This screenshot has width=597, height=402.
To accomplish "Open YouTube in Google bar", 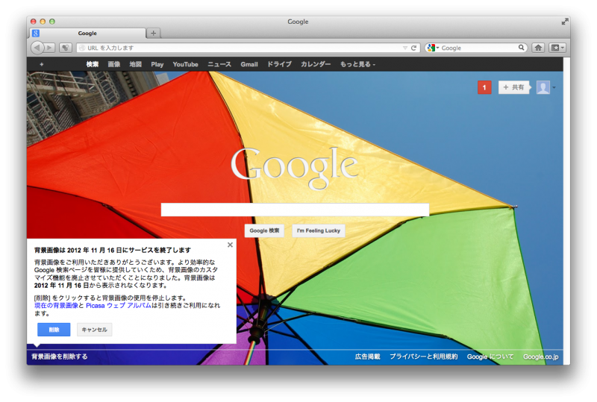I will tap(185, 64).
